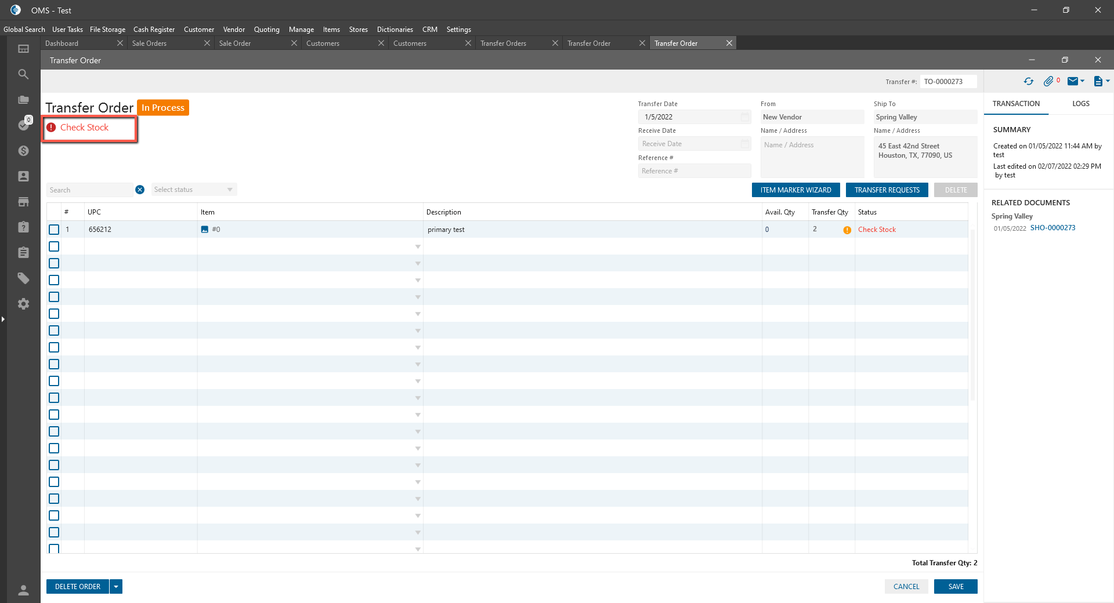Open attachments via the paperclip icon
Screen dimensions: 1114x603
(x=1048, y=82)
